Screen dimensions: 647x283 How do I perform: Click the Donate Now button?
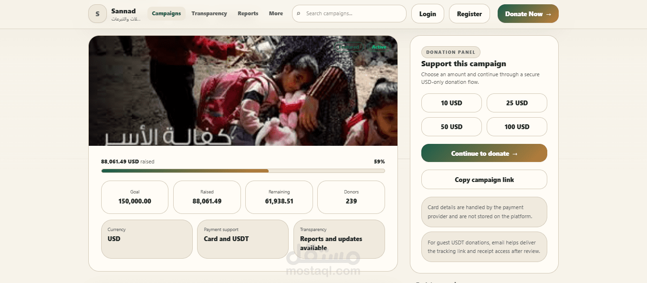(528, 14)
